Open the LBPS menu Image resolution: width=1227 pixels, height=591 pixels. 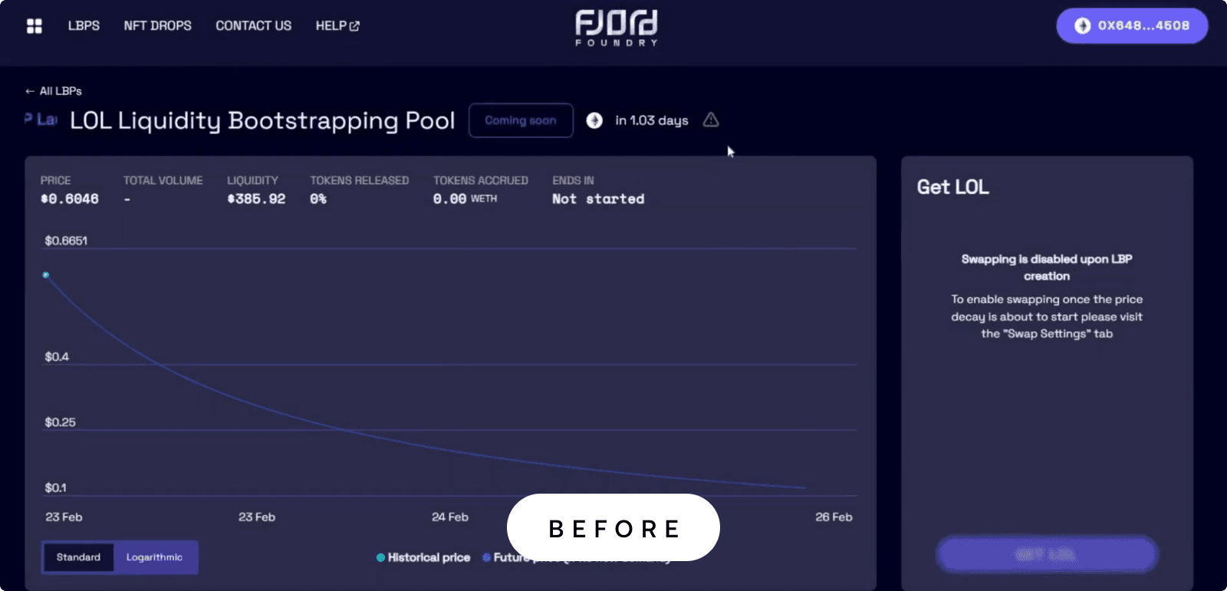point(84,26)
